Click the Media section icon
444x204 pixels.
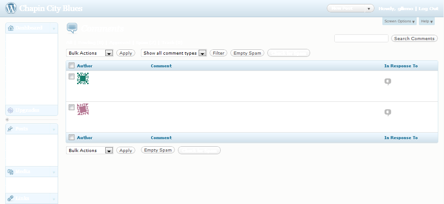pos(11,171)
